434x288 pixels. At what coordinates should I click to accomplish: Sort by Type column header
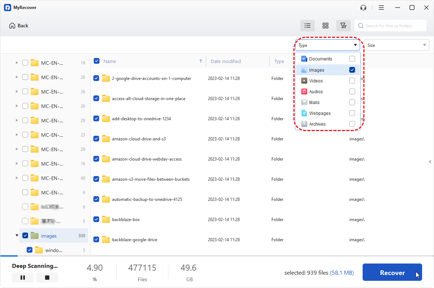click(x=279, y=61)
